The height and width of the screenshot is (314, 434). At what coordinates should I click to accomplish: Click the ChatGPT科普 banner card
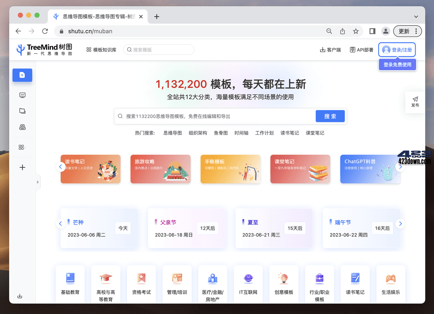click(370, 169)
